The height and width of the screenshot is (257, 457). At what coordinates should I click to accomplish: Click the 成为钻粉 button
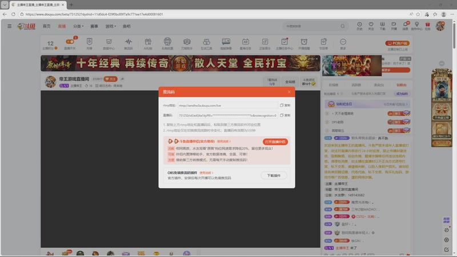coord(402,94)
